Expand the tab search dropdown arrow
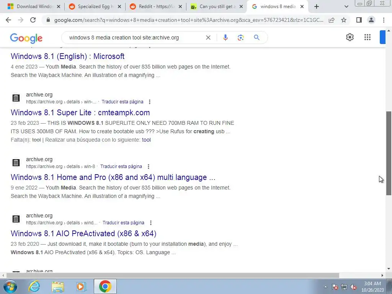 [x=346, y=7]
